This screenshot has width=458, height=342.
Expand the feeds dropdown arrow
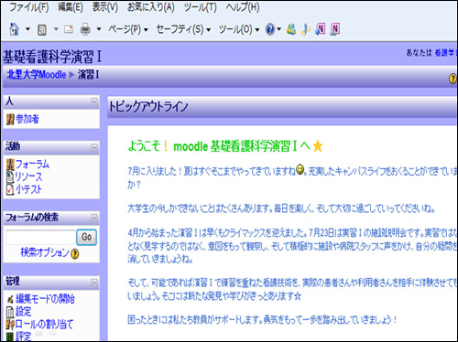pyautogui.click(x=56, y=29)
